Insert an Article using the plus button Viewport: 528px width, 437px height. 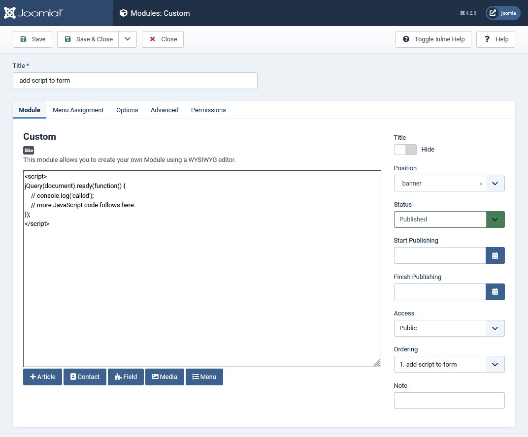43,376
